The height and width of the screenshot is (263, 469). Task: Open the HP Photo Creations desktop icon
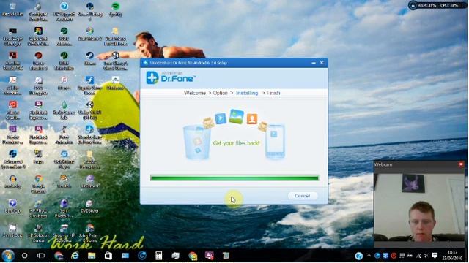38,208
